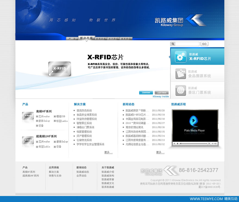Click the Download button
This screenshot has width=239, height=202.
pyautogui.click(x=146, y=93)
